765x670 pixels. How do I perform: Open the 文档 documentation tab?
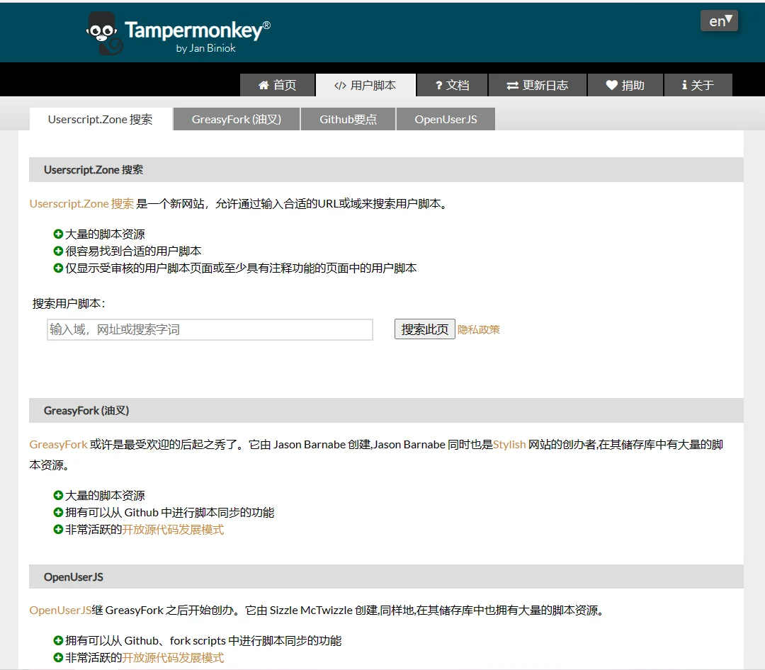pyautogui.click(x=452, y=86)
